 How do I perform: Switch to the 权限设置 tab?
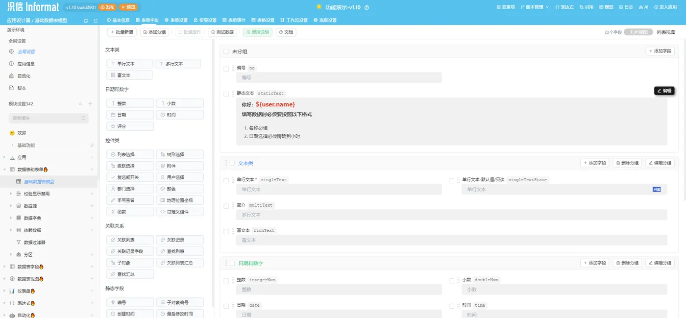(205, 20)
